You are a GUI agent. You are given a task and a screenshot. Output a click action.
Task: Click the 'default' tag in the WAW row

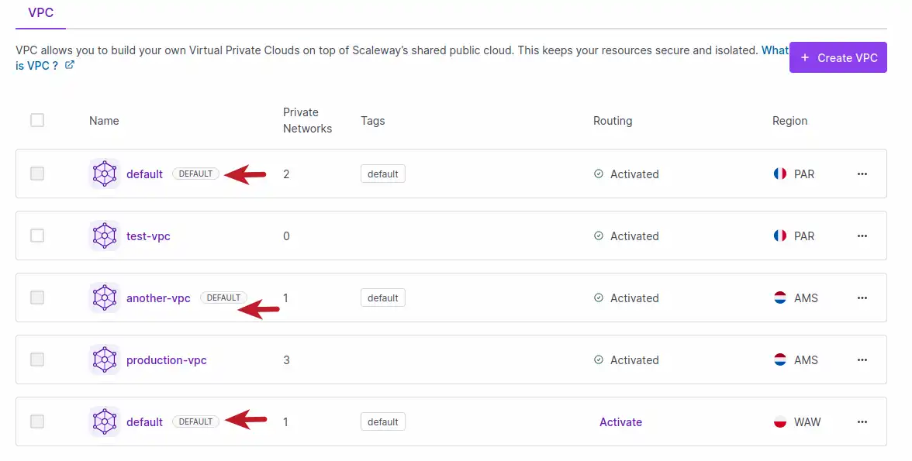(383, 422)
